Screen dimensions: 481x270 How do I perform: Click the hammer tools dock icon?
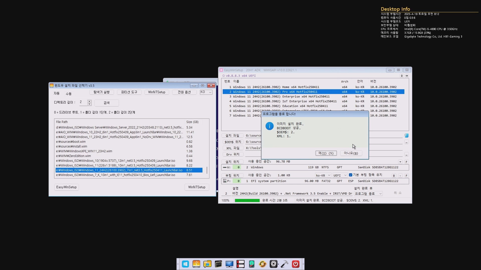[285, 264]
